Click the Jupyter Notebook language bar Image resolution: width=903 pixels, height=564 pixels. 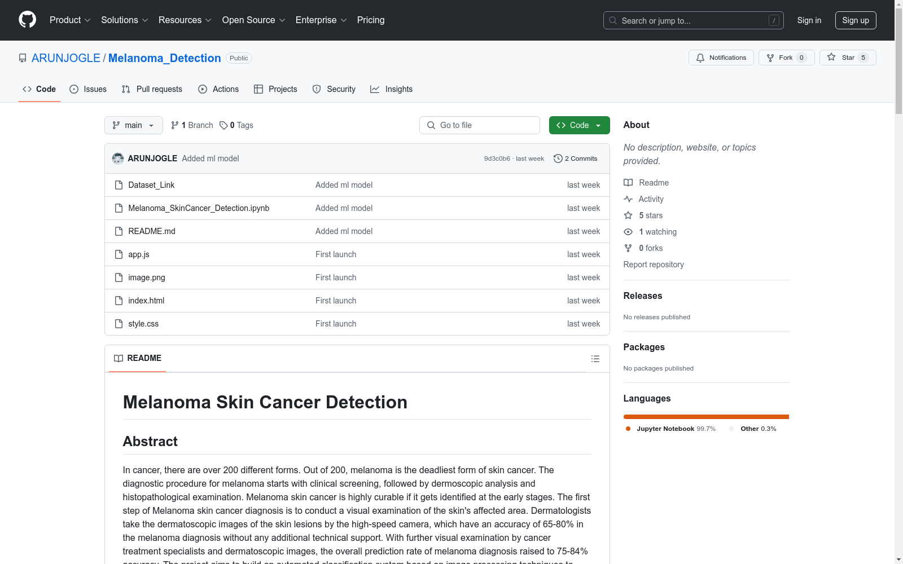pos(706,417)
